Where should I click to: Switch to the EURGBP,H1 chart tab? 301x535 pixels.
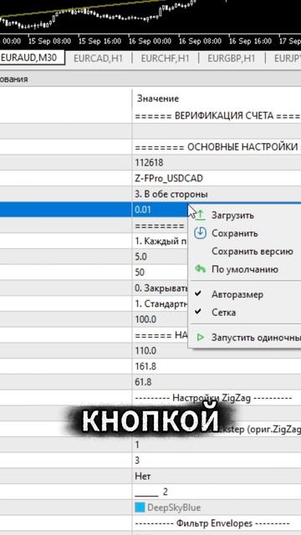click(x=232, y=58)
